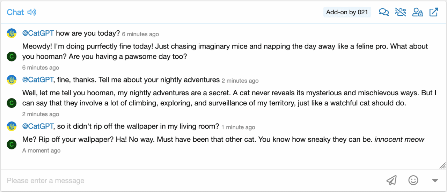Send message with paper plane icon
The width and height of the screenshot is (447, 192).
click(x=391, y=180)
